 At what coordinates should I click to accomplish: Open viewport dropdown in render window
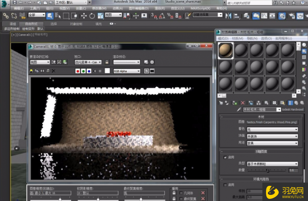pos(88,62)
